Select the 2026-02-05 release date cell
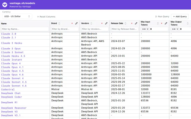Viewport: 191px width, 119px height. [124, 74]
